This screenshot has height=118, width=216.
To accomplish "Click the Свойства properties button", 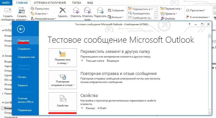I will coord(63,102).
